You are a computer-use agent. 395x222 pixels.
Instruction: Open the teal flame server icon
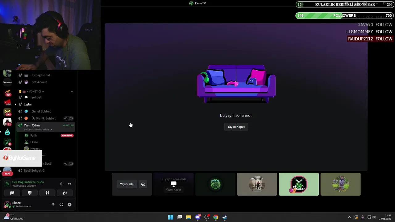pos(7,132)
